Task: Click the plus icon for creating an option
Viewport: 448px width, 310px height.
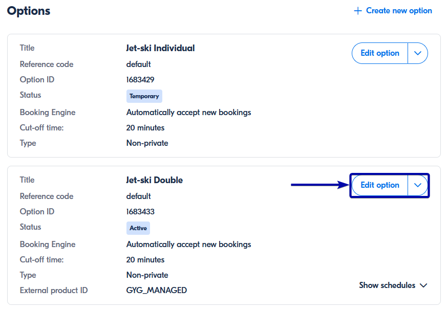Action: (x=358, y=11)
